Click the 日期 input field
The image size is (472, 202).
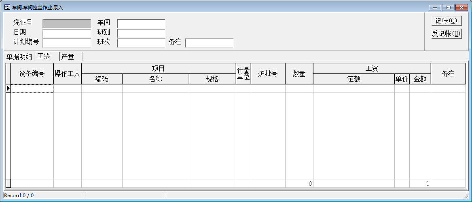point(67,33)
